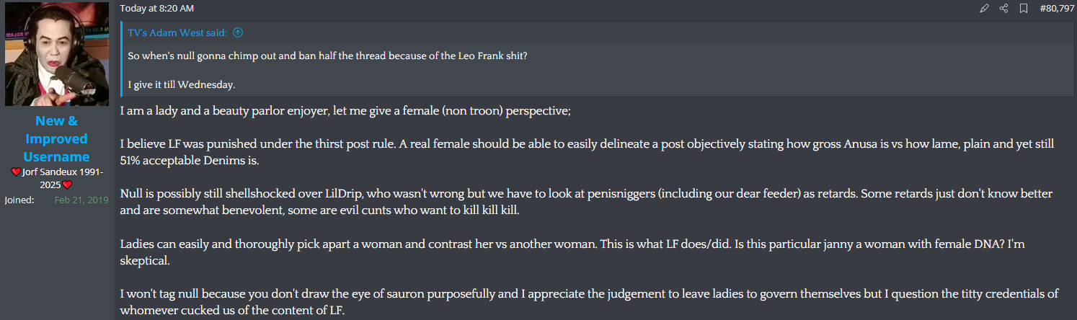The image size is (1077, 320).
Task: Open 'TV's Adam West said:' quote link
Action: coord(177,32)
